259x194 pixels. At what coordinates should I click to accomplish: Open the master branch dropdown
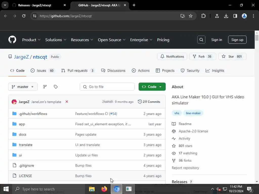point(23,87)
